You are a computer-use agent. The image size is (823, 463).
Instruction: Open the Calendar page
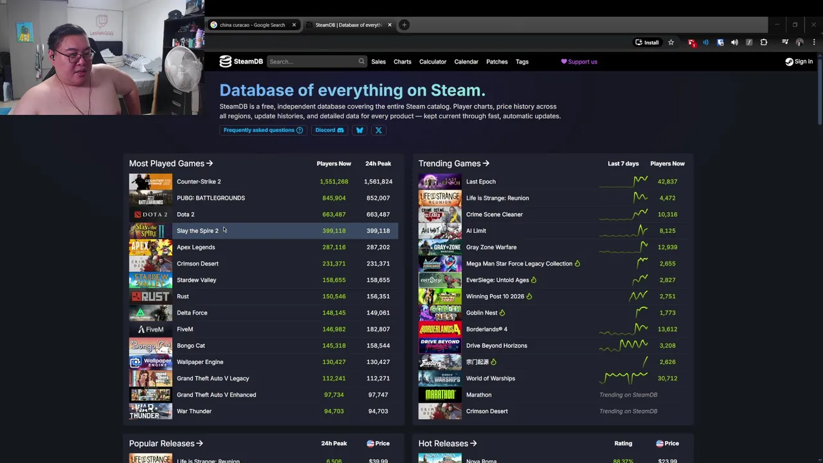click(466, 62)
